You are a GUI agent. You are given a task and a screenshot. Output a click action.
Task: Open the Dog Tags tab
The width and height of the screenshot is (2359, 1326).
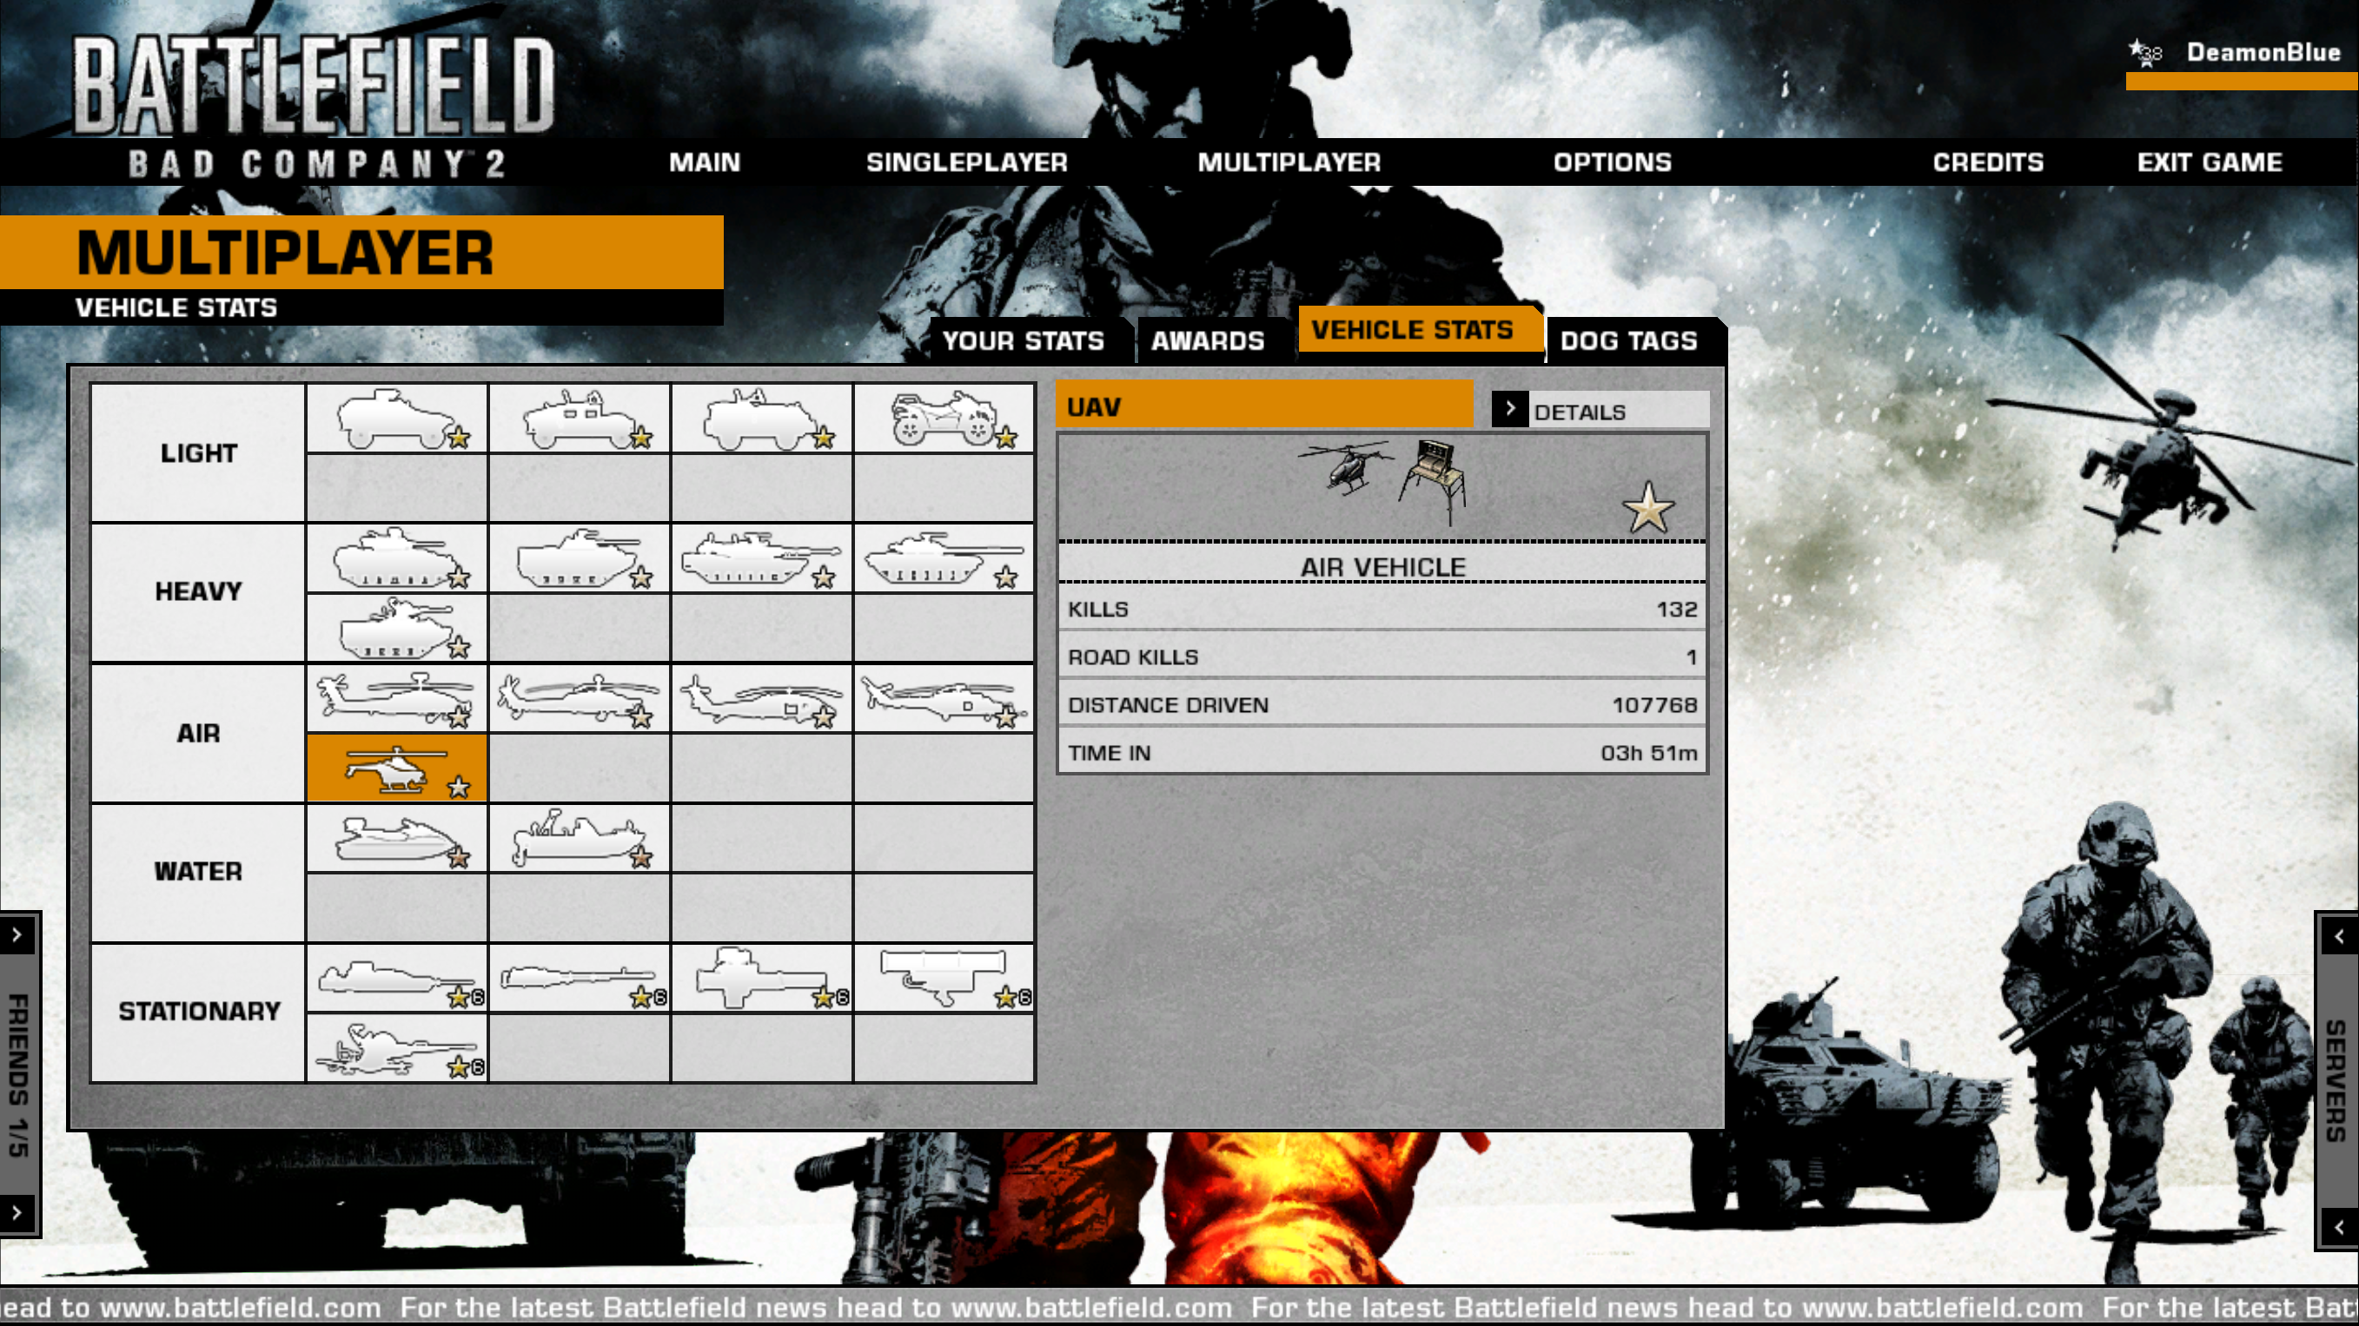tap(1629, 340)
